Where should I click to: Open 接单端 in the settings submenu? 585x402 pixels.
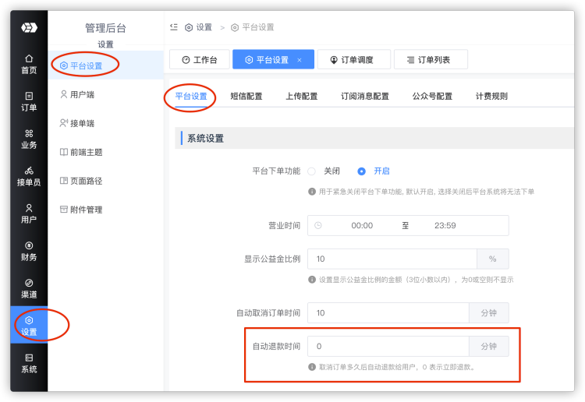[105, 123]
